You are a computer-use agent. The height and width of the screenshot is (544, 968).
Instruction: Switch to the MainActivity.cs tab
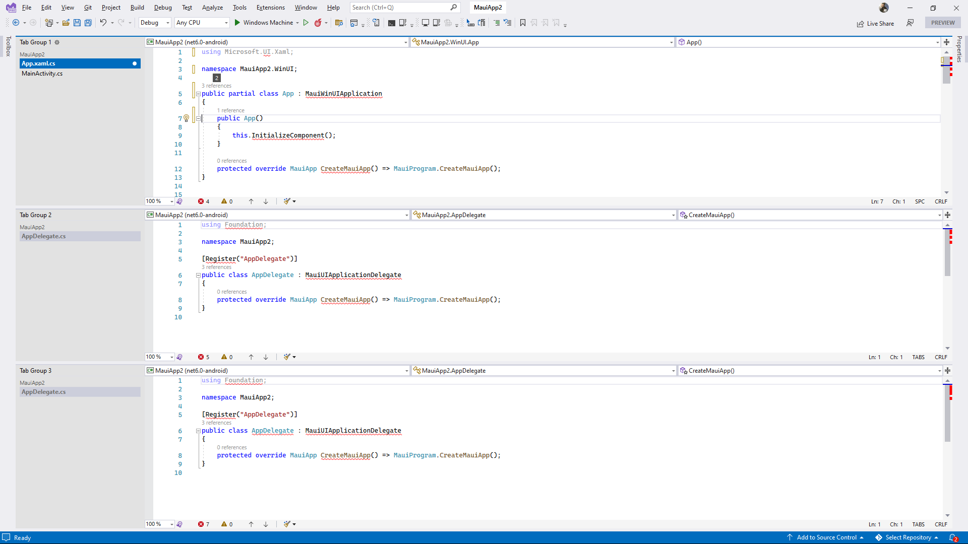tap(42, 74)
